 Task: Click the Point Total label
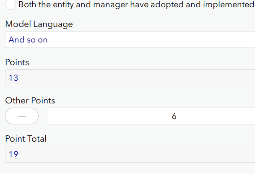(x=26, y=139)
